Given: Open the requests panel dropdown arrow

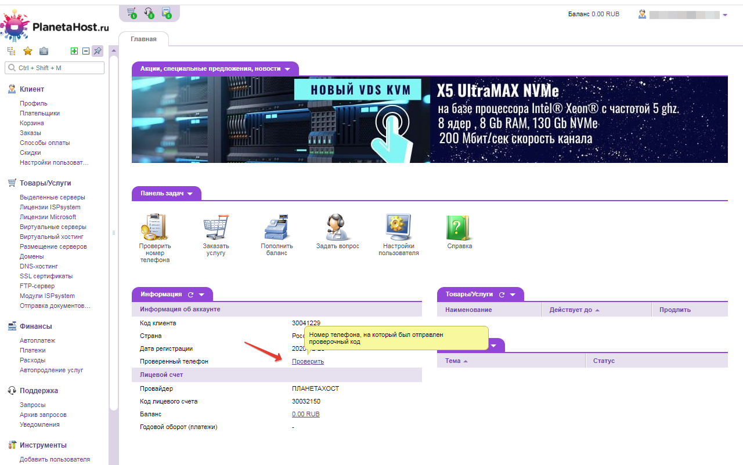Looking at the screenshot, I should [x=494, y=346].
